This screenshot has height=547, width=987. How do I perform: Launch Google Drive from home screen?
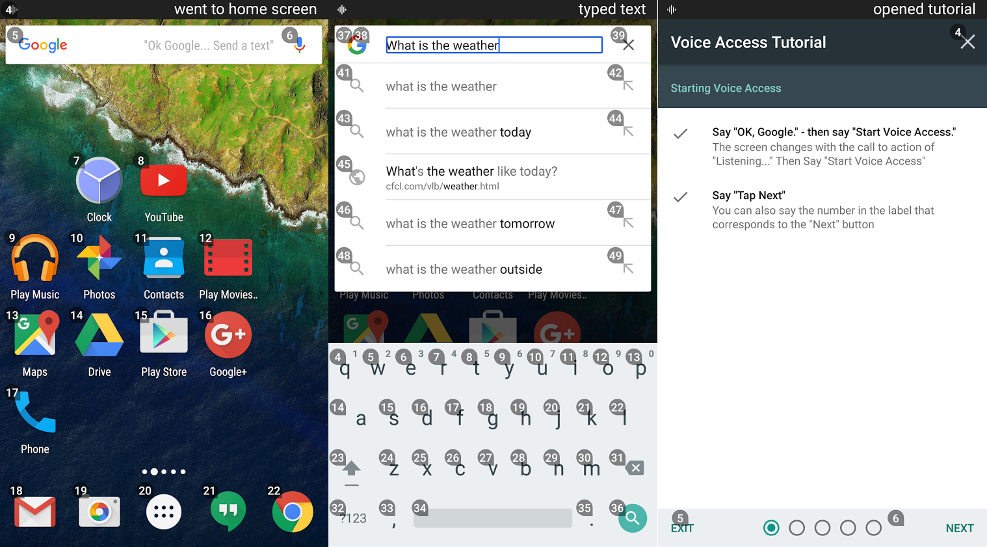coord(99,335)
